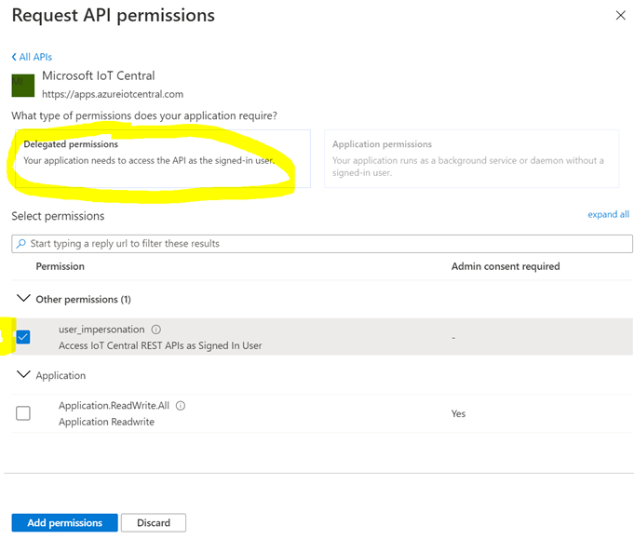
Task: Click the 'Application Readwrite' description
Action: pos(106,422)
